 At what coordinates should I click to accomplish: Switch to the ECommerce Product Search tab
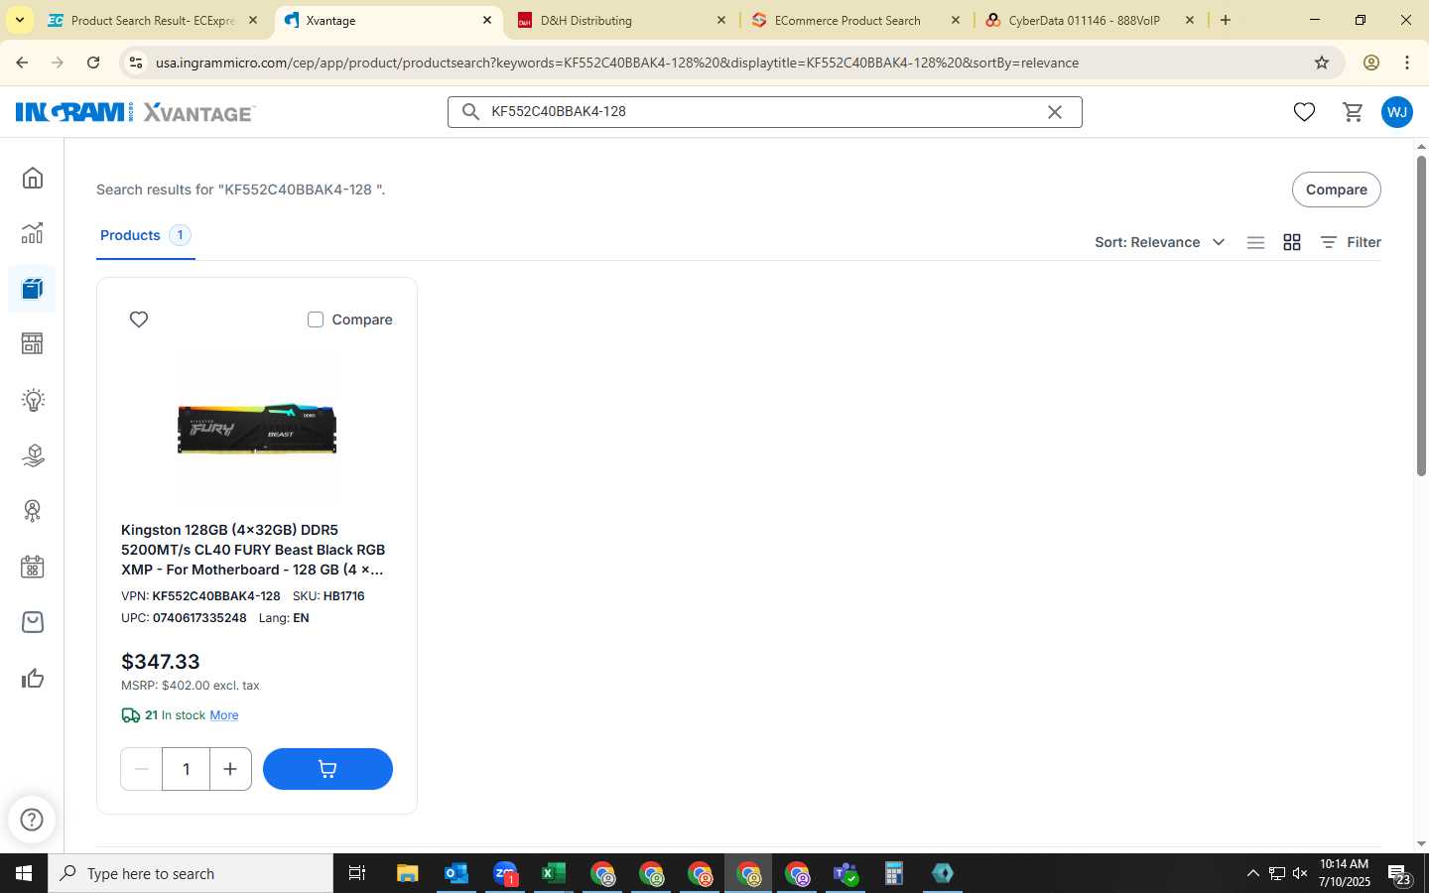(x=855, y=20)
